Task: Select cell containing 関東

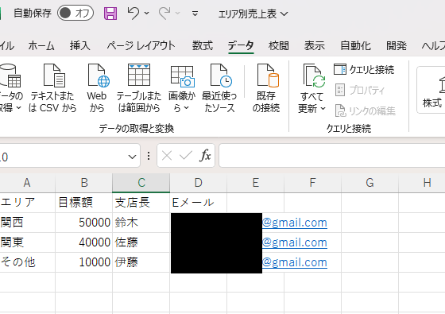Action: [x=28, y=242]
